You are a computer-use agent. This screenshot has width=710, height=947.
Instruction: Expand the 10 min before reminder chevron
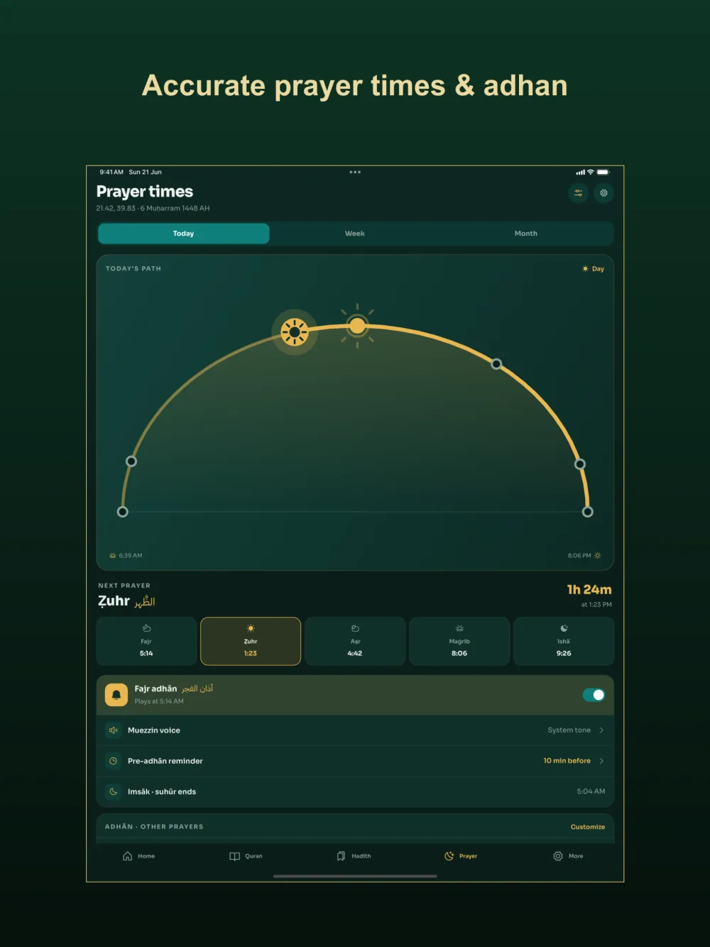click(601, 761)
